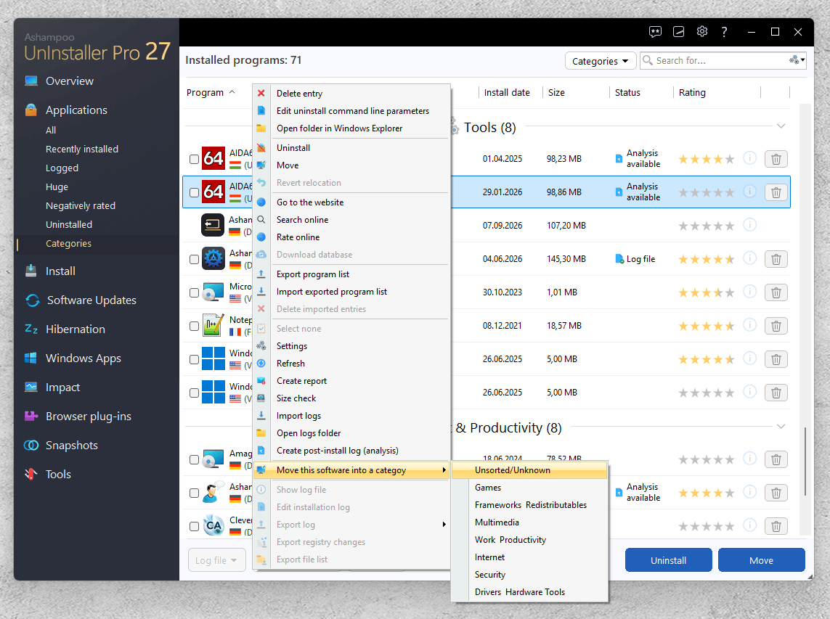The width and height of the screenshot is (830, 619).
Task: Click trash icon for row dated 30.10.2023
Action: (776, 292)
